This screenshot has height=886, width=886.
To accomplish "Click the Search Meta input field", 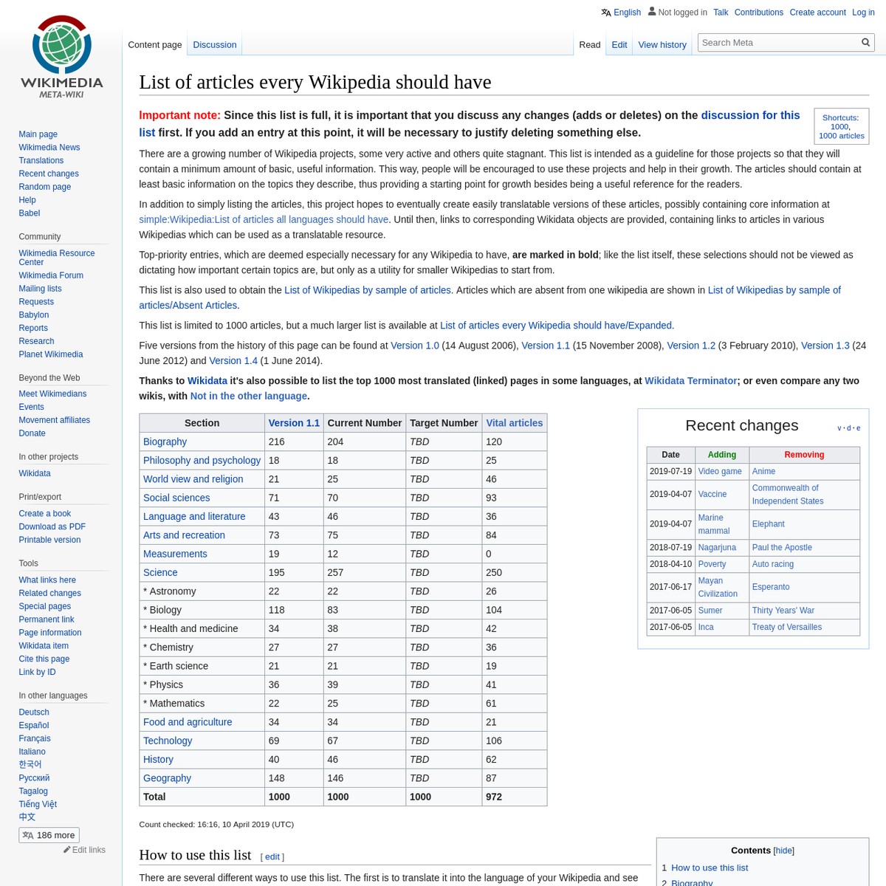I will coord(779,43).
